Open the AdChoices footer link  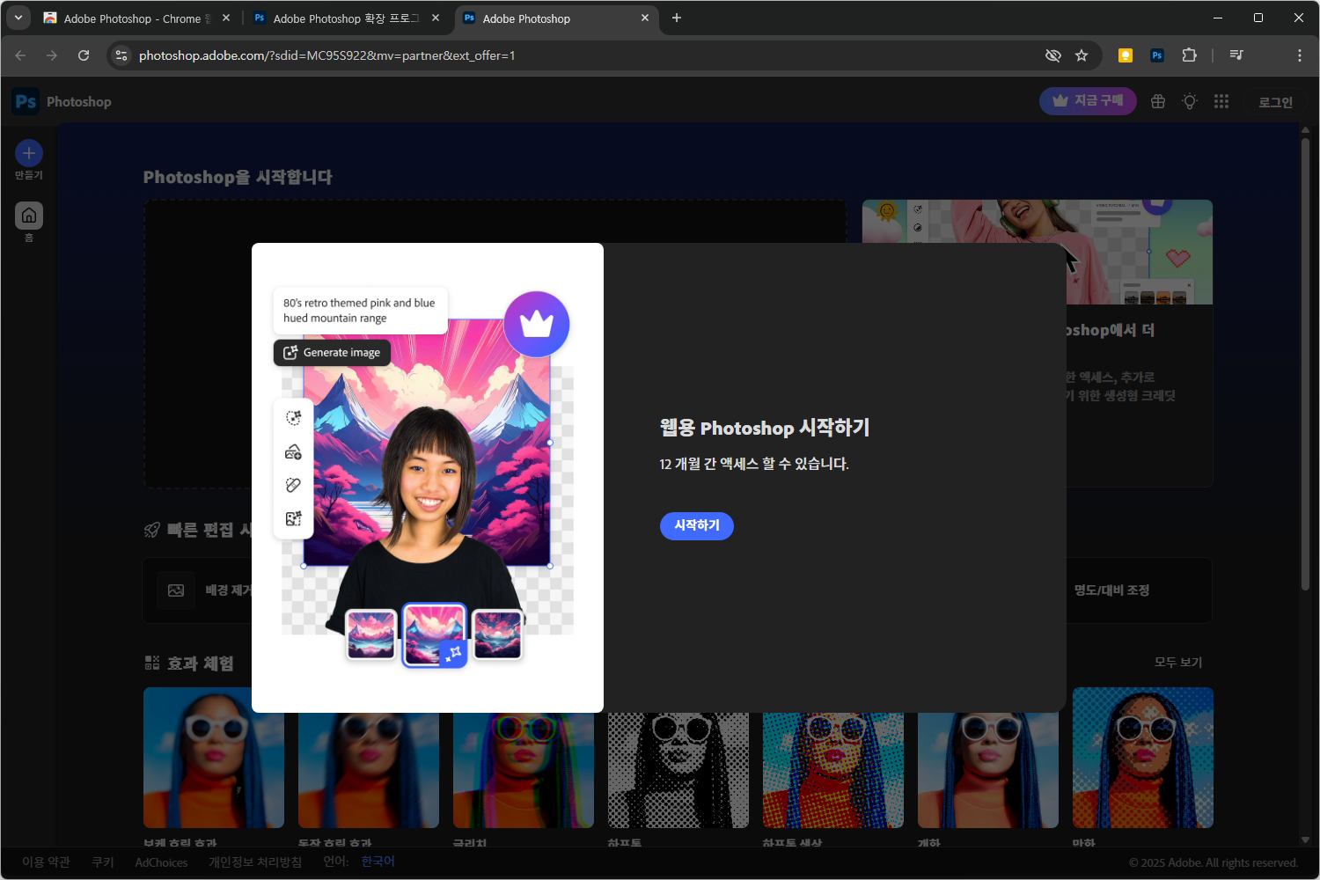coord(161,862)
